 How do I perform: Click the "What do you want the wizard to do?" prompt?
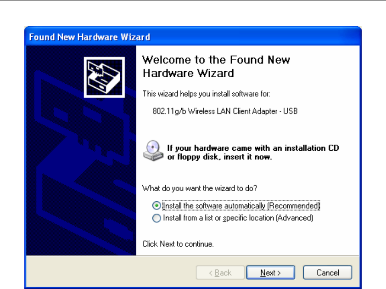[x=200, y=188]
